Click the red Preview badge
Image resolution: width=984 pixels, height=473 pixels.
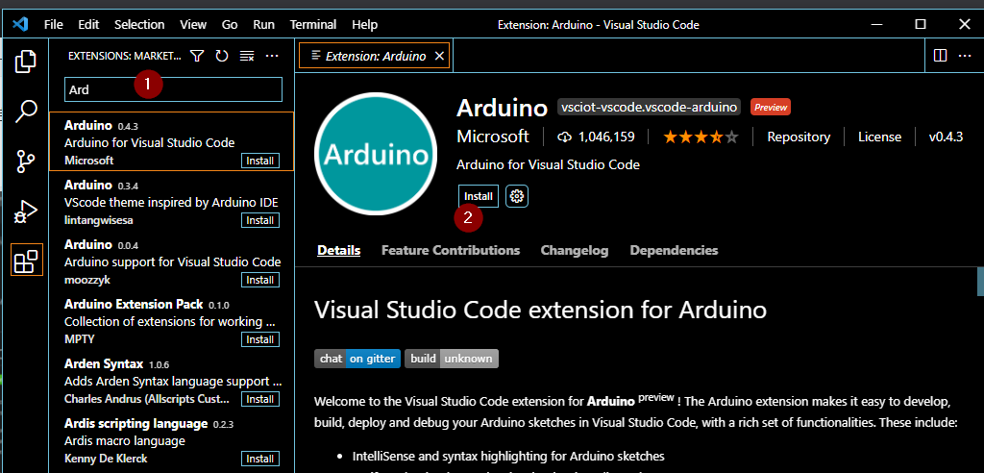(770, 108)
